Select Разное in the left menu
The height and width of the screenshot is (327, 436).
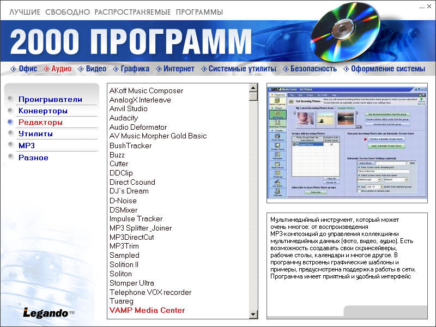(x=33, y=158)
